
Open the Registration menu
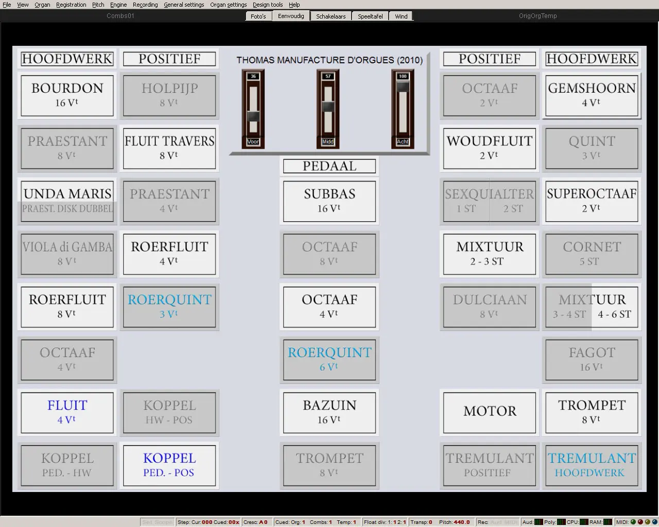(x=71, y=5)
